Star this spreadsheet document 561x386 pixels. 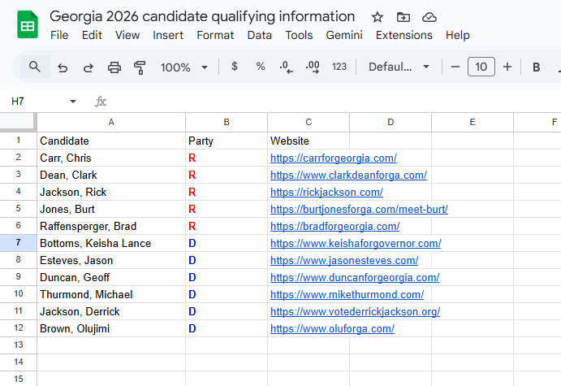tap(377, 17)
